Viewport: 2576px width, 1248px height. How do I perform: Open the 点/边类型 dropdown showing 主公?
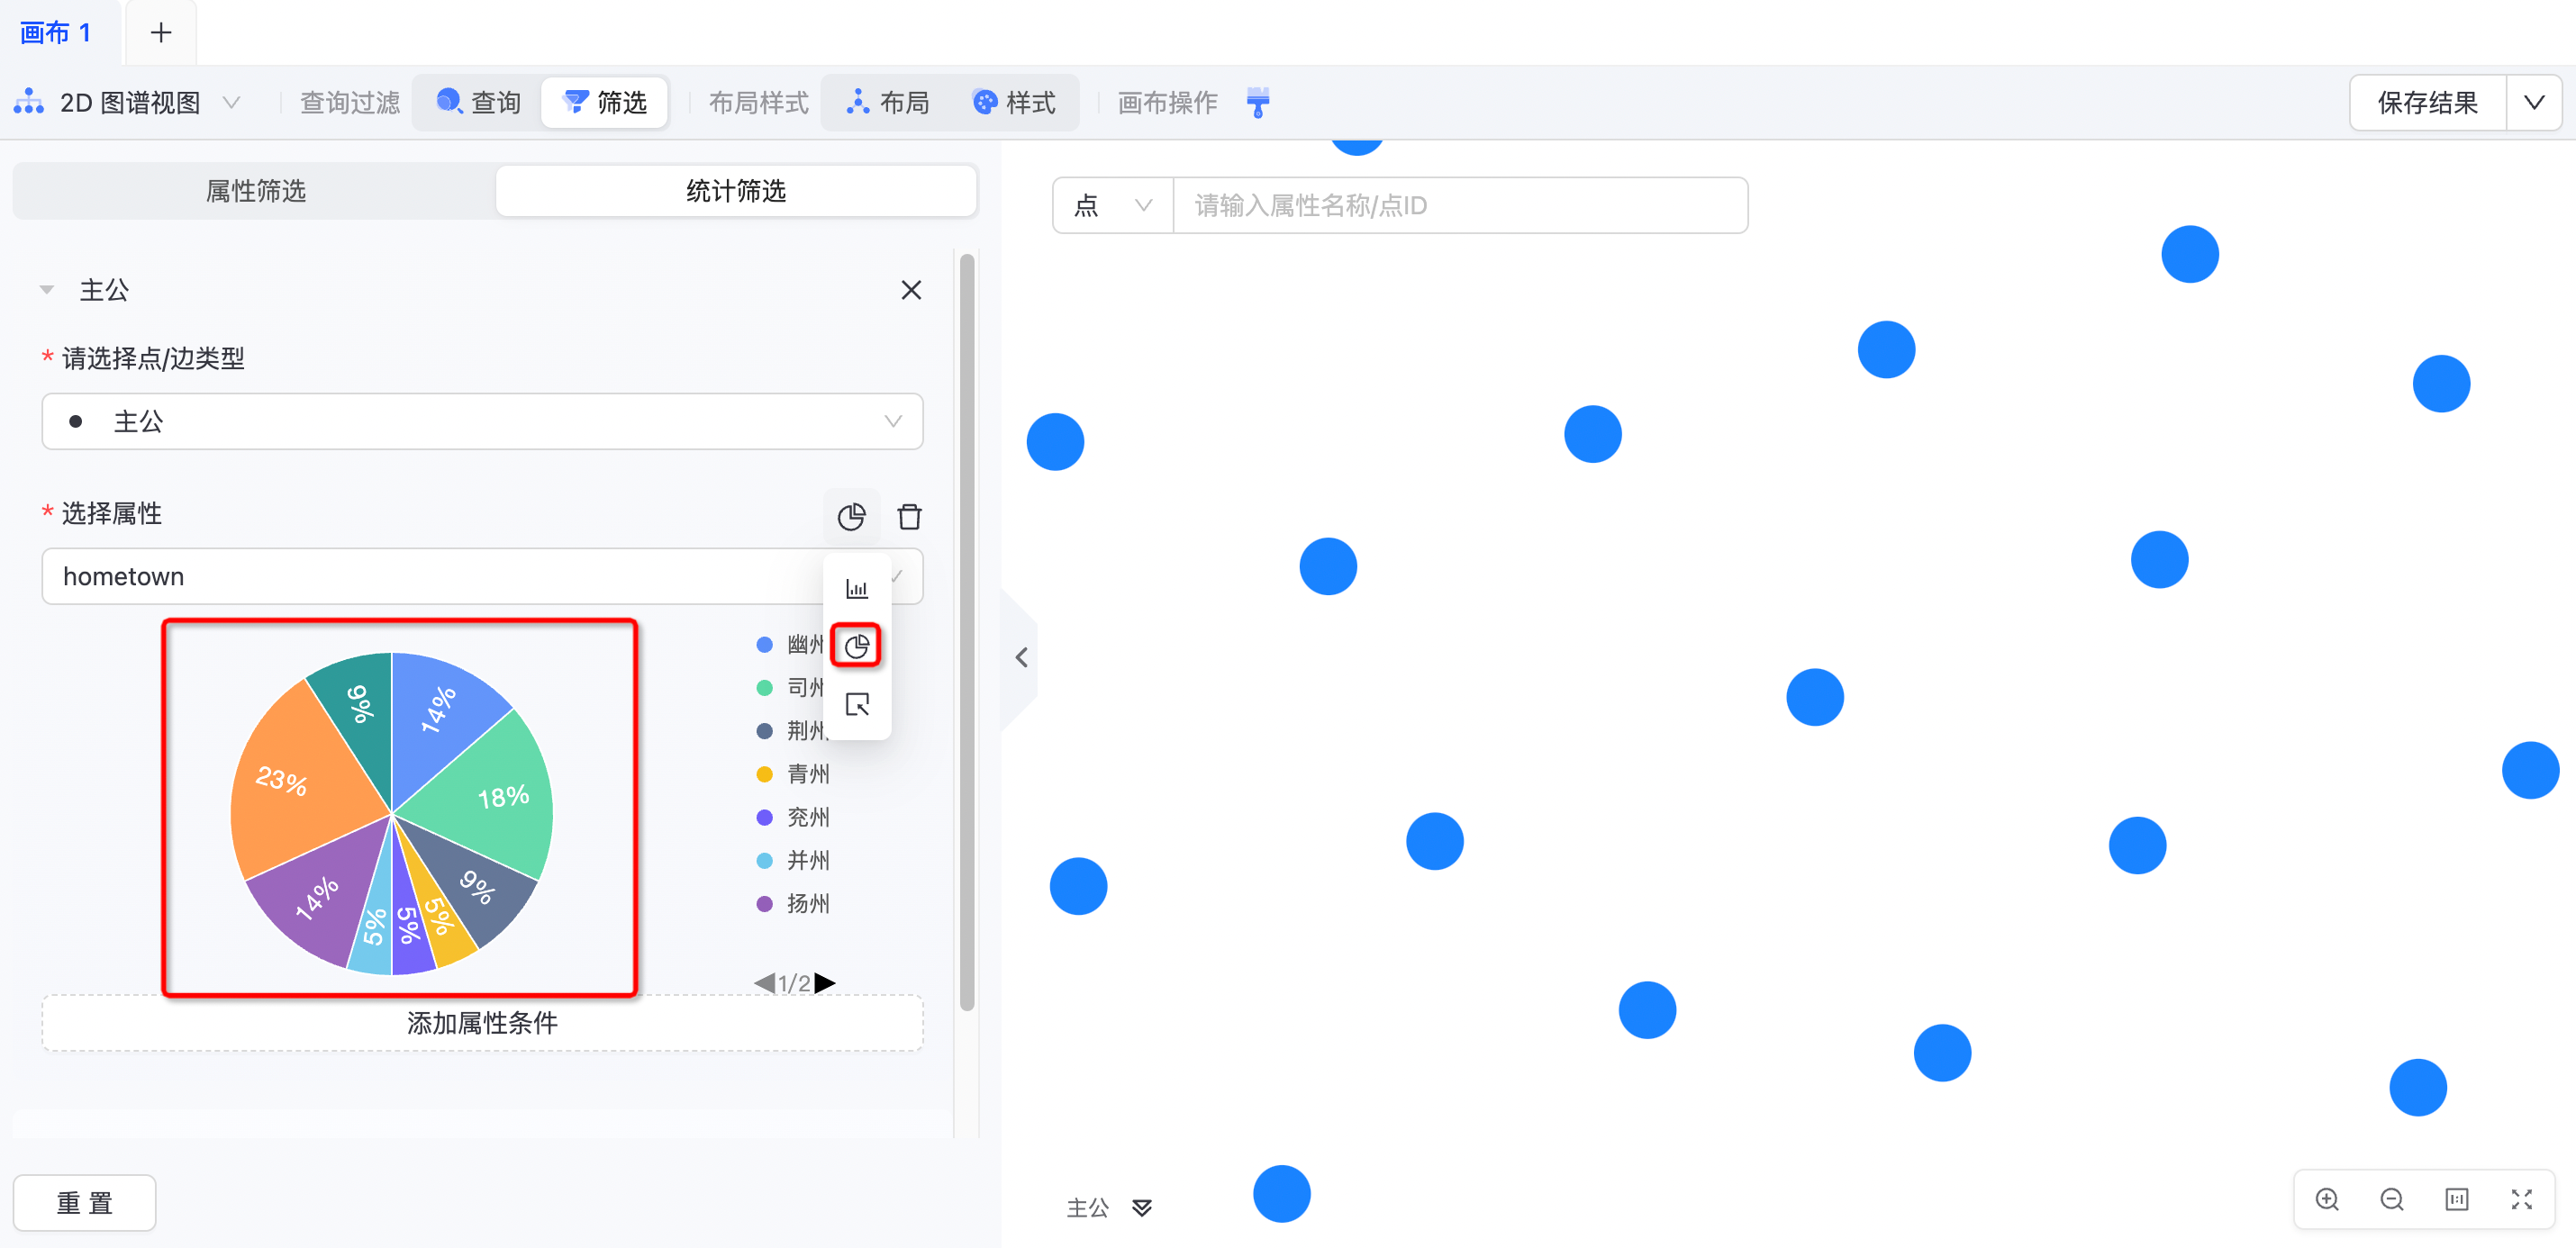(x=482, y=421)
